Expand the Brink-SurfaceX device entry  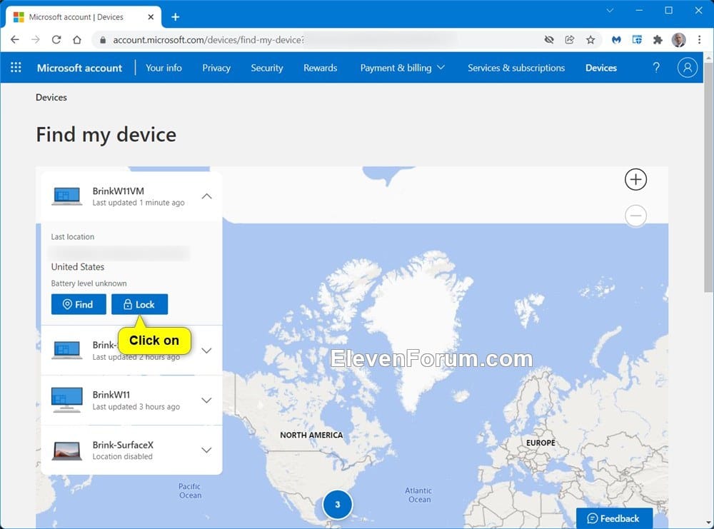pyautogui.click(x=207, y=450)
